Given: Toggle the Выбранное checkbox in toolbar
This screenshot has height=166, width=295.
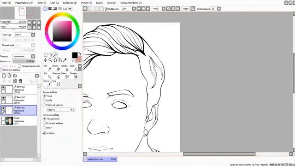Looking at the screenshot, I should [106, 9].
